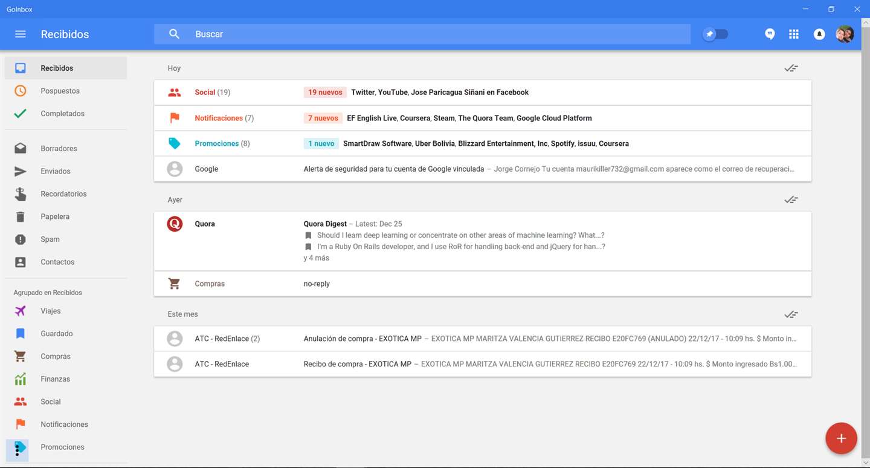
Task: Mark all Hoy emails as done
Action: (791, 68)
